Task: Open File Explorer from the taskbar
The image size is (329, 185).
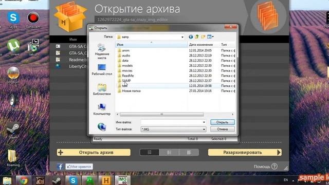Action: pos(7,180)
